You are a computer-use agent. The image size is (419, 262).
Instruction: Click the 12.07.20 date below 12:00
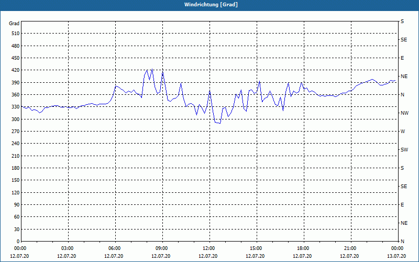tap(208, 256)
